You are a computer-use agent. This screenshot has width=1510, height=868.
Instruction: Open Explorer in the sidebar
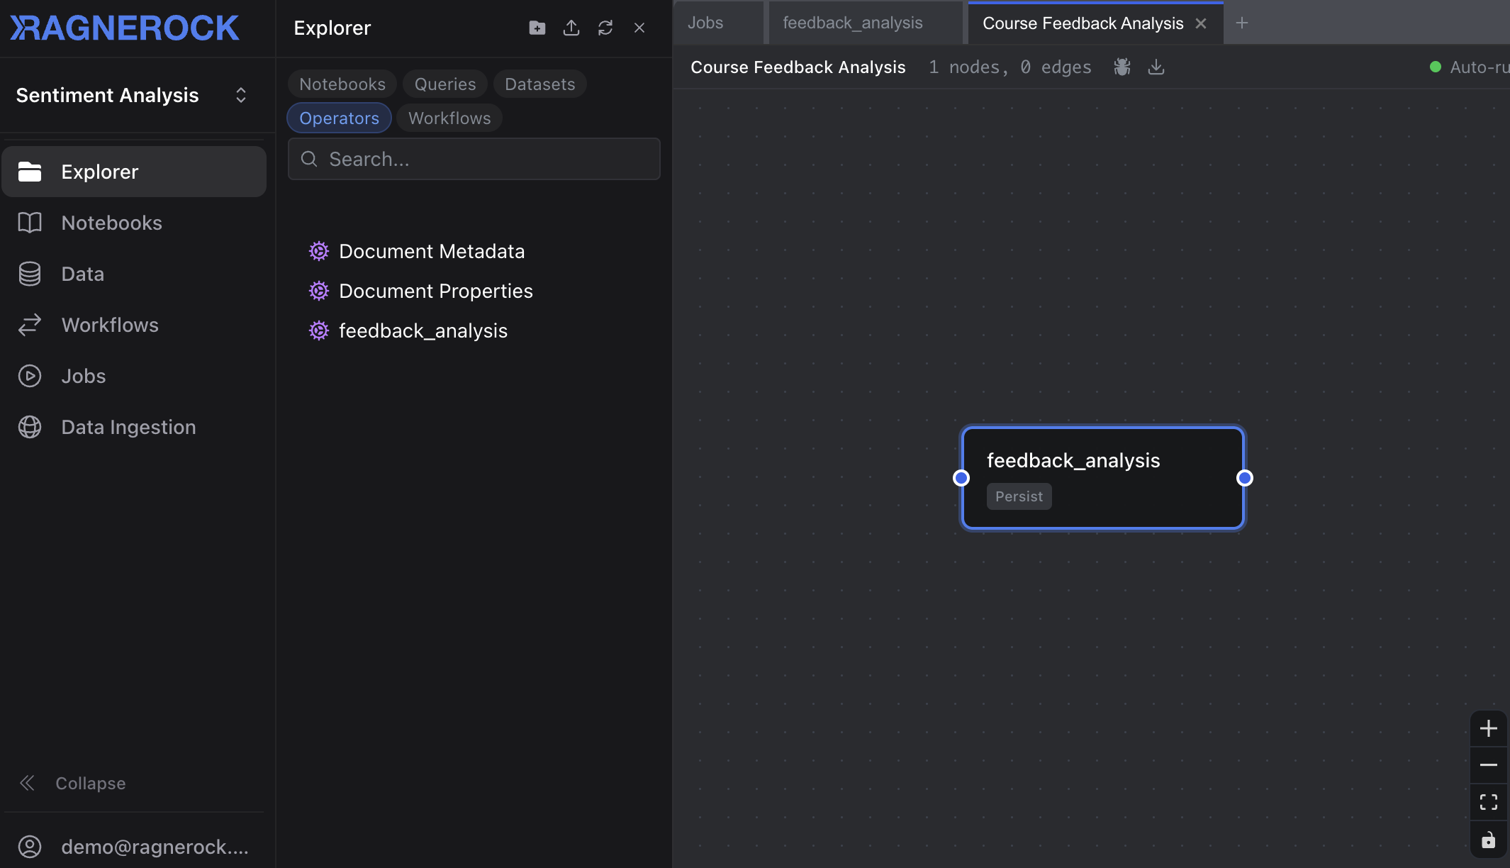point(134,172)
